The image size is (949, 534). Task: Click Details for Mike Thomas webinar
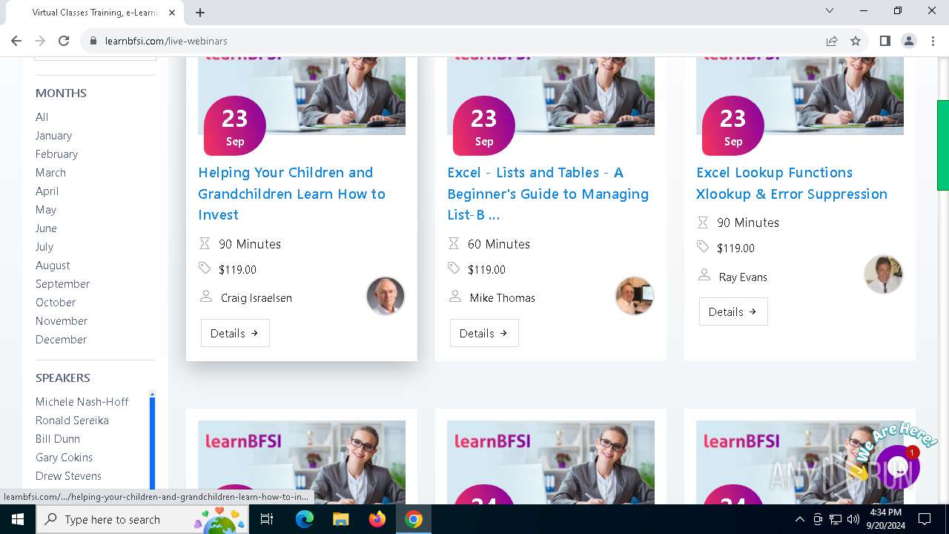pos(484,334)
